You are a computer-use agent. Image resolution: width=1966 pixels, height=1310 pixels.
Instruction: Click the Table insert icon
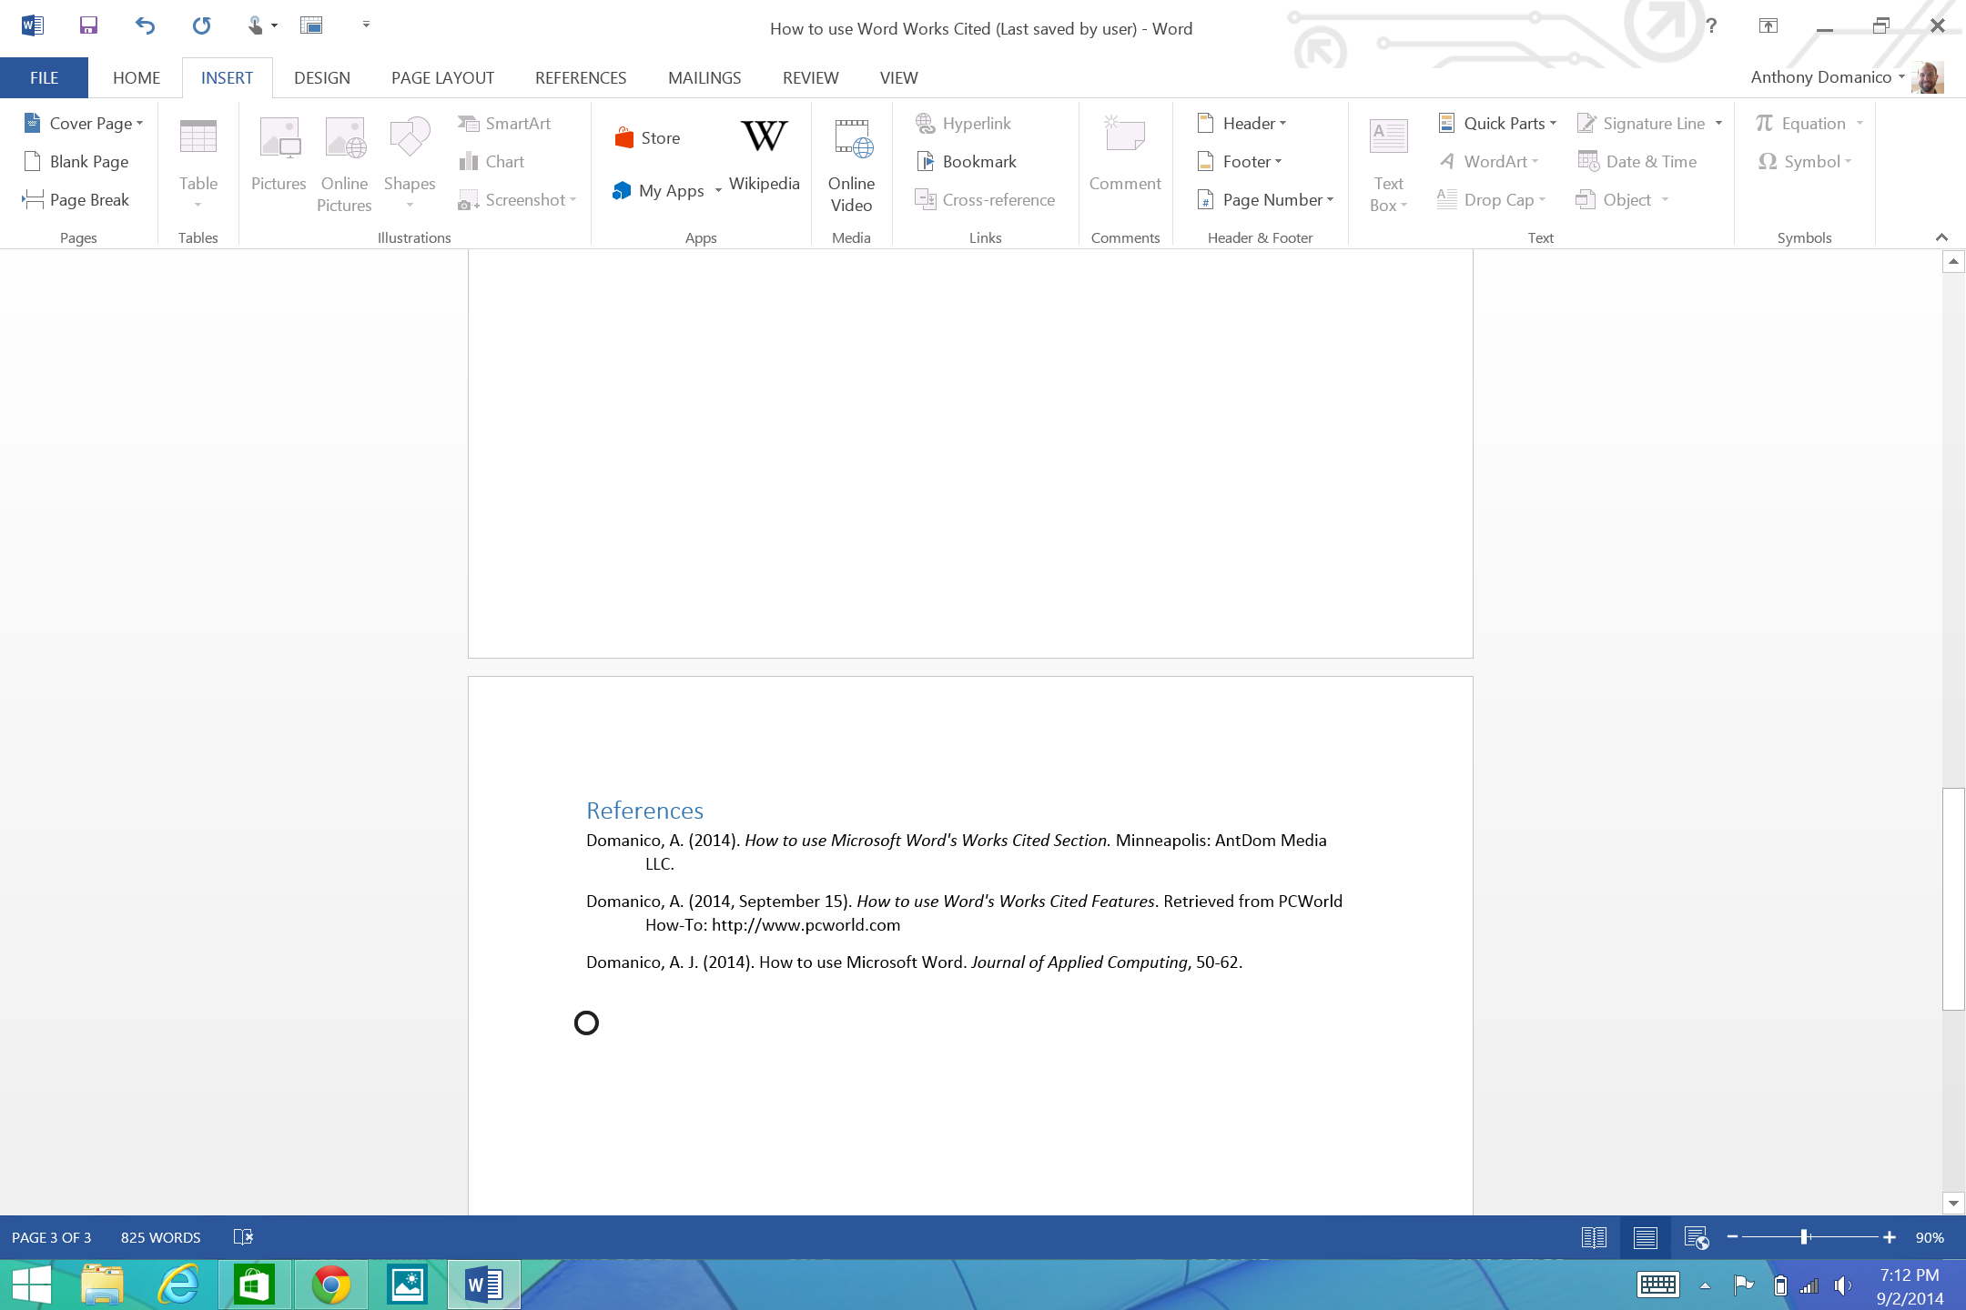pyautogui.click(x=199, y=151)
